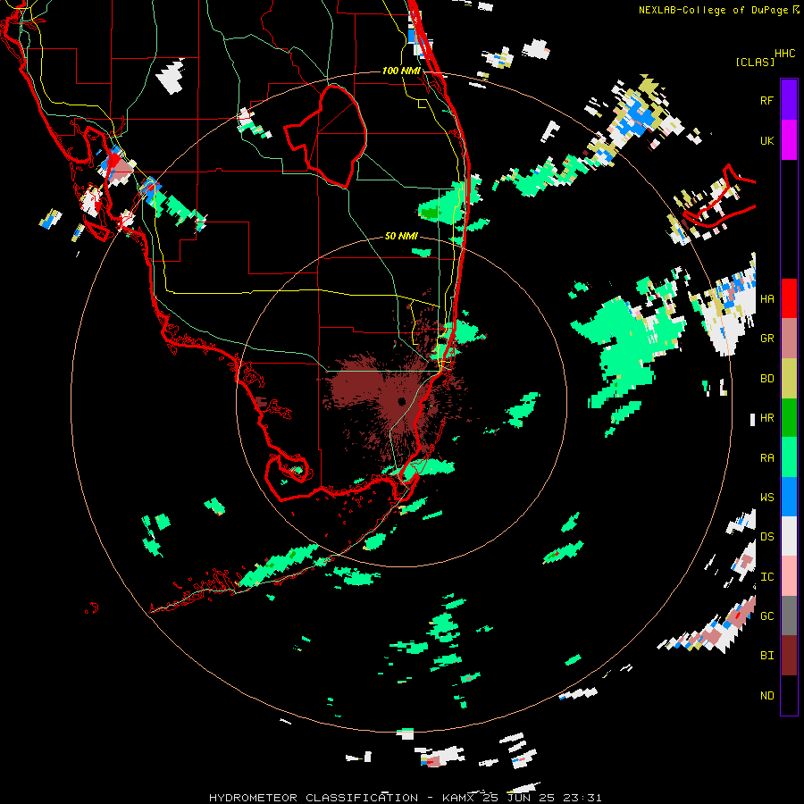Click the GR legend label

766,339
